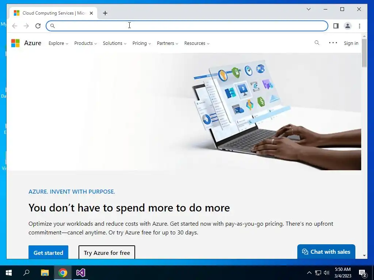Click the Get started button
374x280 pixels.
click(49, 252)
